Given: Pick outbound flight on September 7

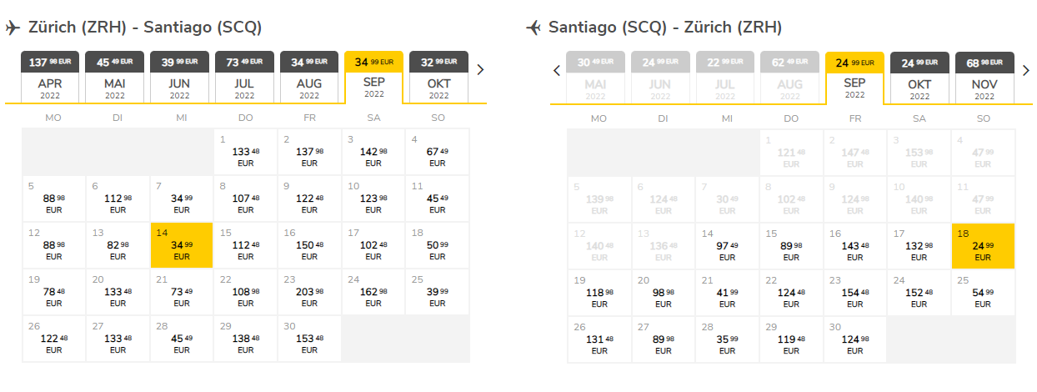Looking at the screenshot, I should (182, 199).
